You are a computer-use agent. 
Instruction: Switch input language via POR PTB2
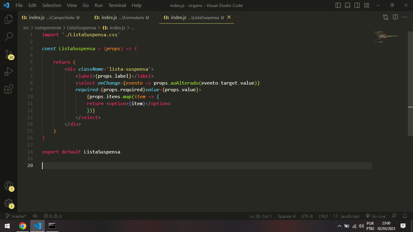[370, 226]
